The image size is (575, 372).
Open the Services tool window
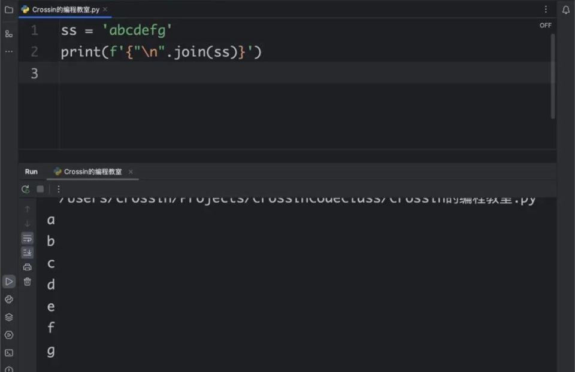(x=9, y=335)
